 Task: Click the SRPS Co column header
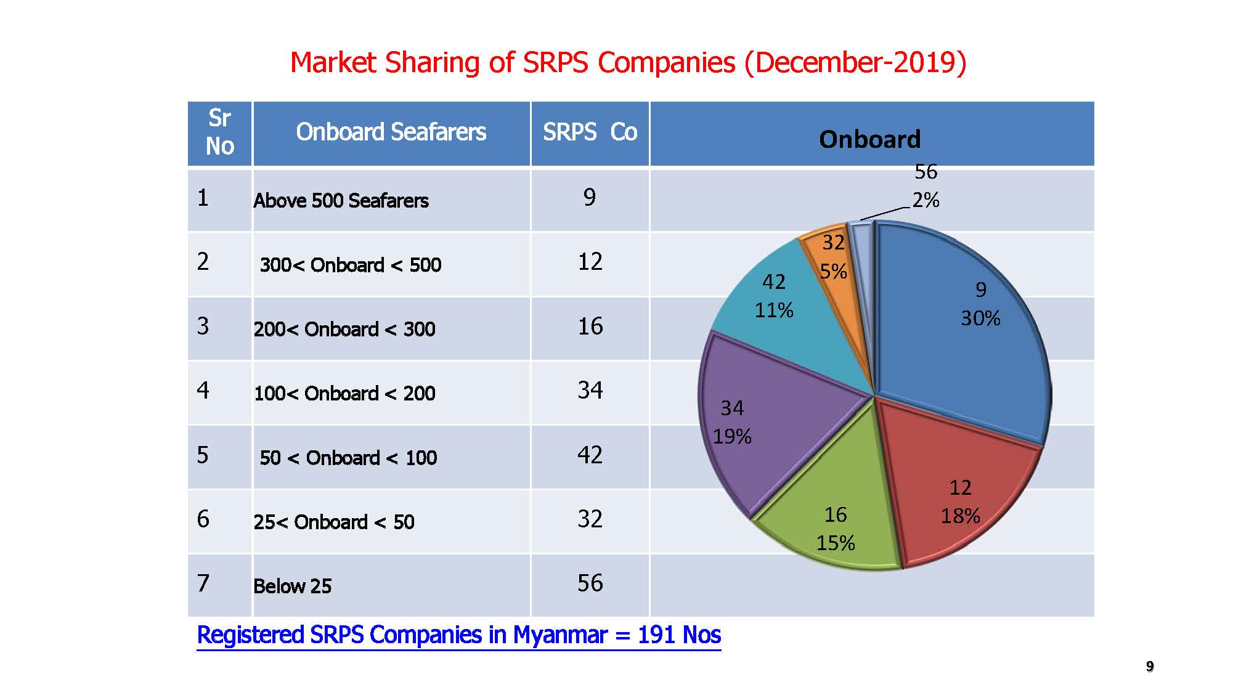pos(590,132)
